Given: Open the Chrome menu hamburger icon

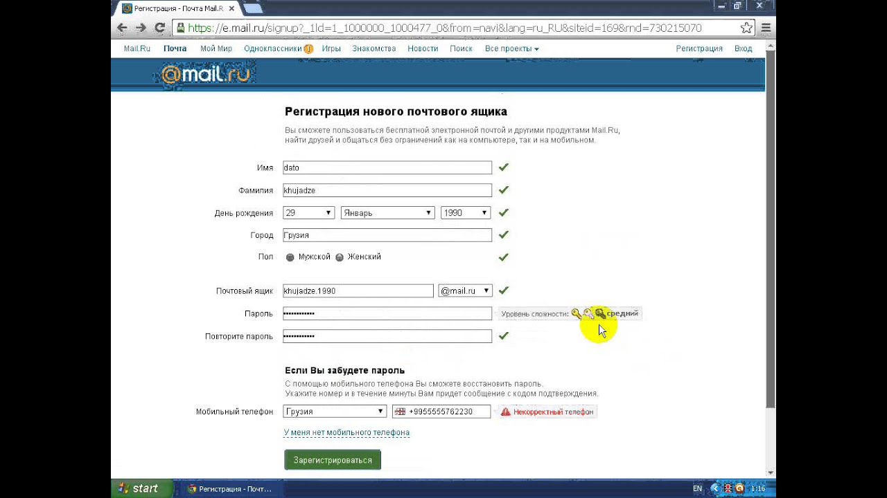Looking at the screenshot, I should tap(766, 28).
